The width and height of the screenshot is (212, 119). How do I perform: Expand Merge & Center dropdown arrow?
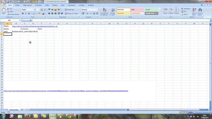pyautogui.click(x=79, y=14)
